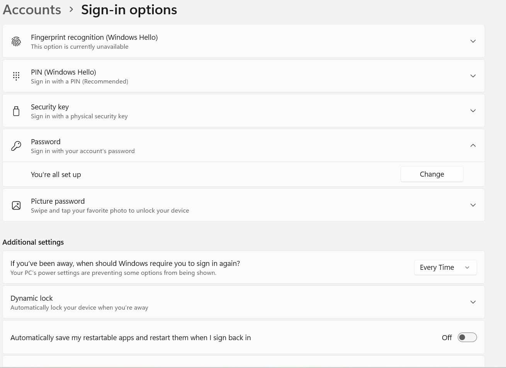Screen dimensions: 506x368
Task: Expand the Fingerprint recognition section chevron
Action: coord(473,41)
